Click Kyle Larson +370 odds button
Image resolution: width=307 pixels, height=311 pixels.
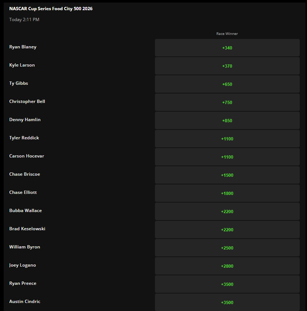click(x=227, y=66)
